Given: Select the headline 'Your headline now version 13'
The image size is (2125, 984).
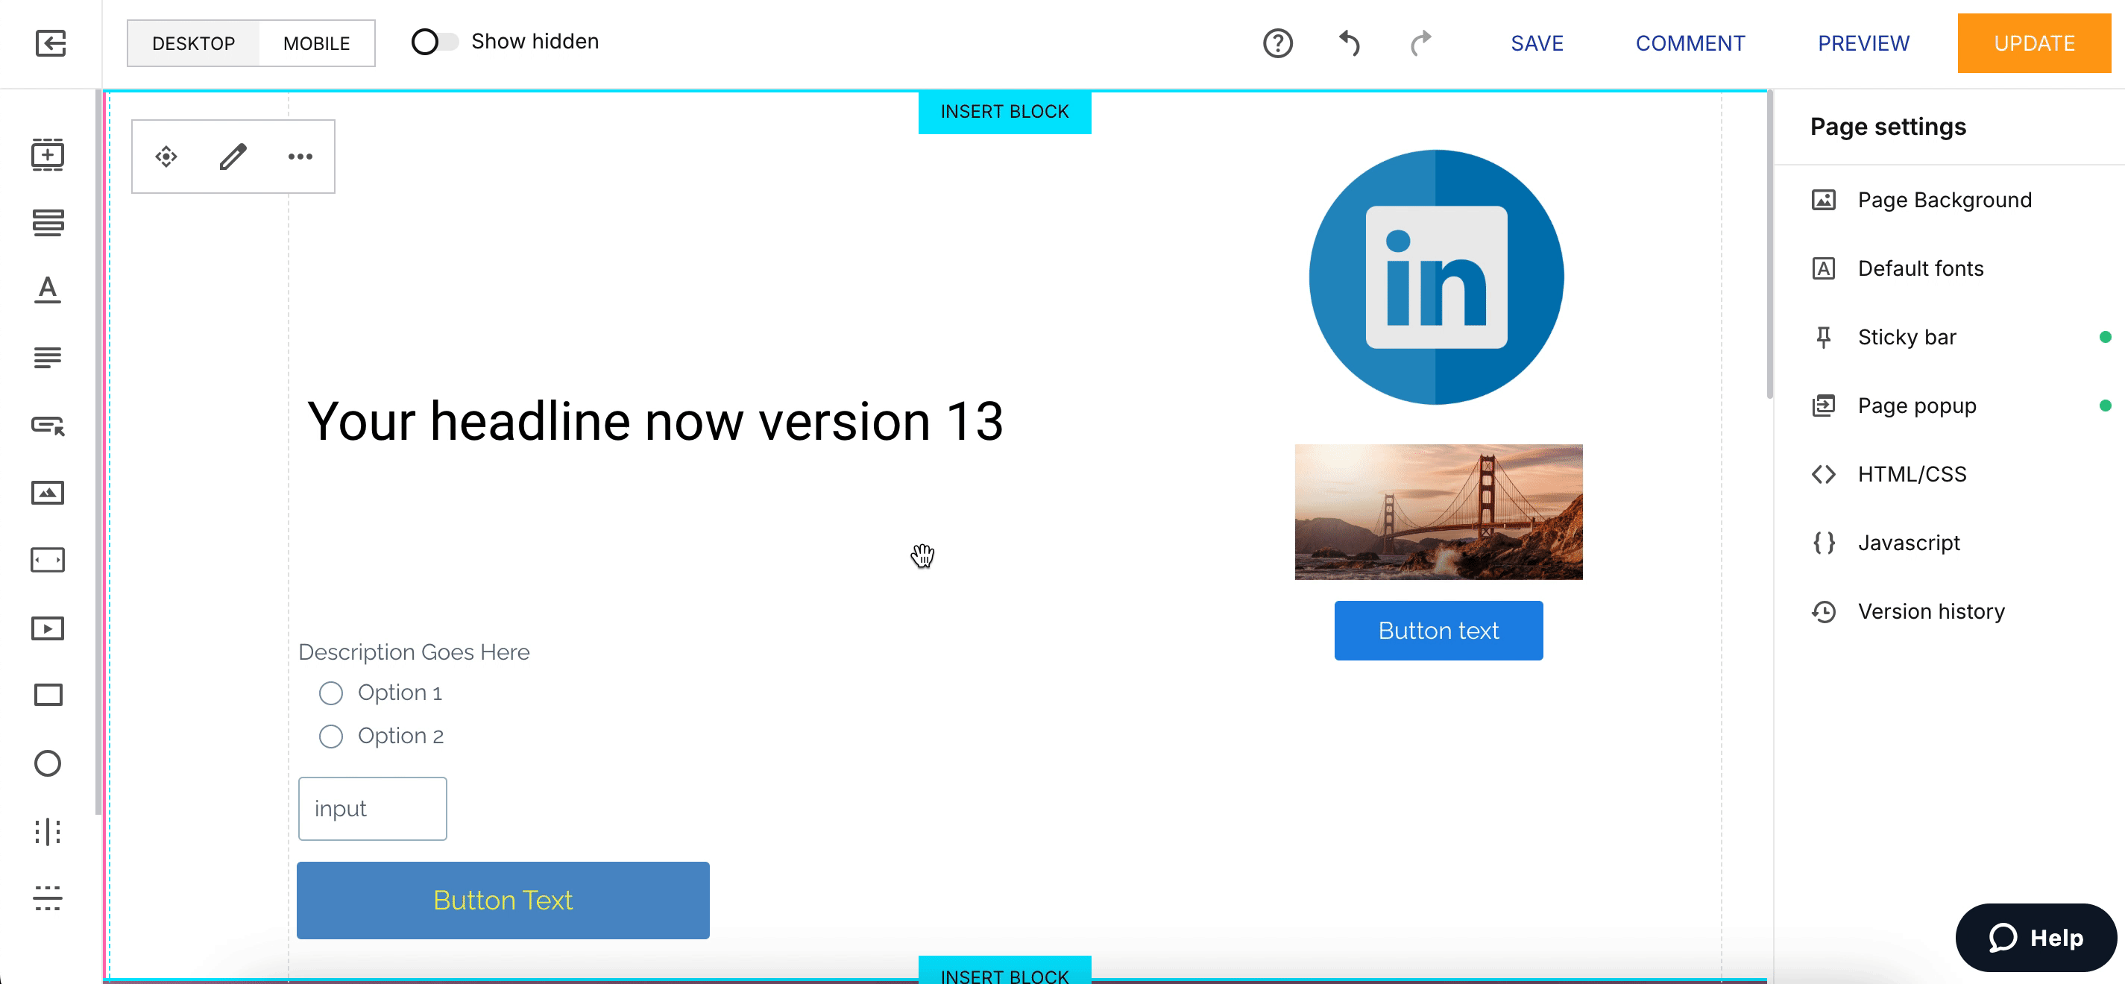Looking at the screenshot, I should tap(655, 421).
